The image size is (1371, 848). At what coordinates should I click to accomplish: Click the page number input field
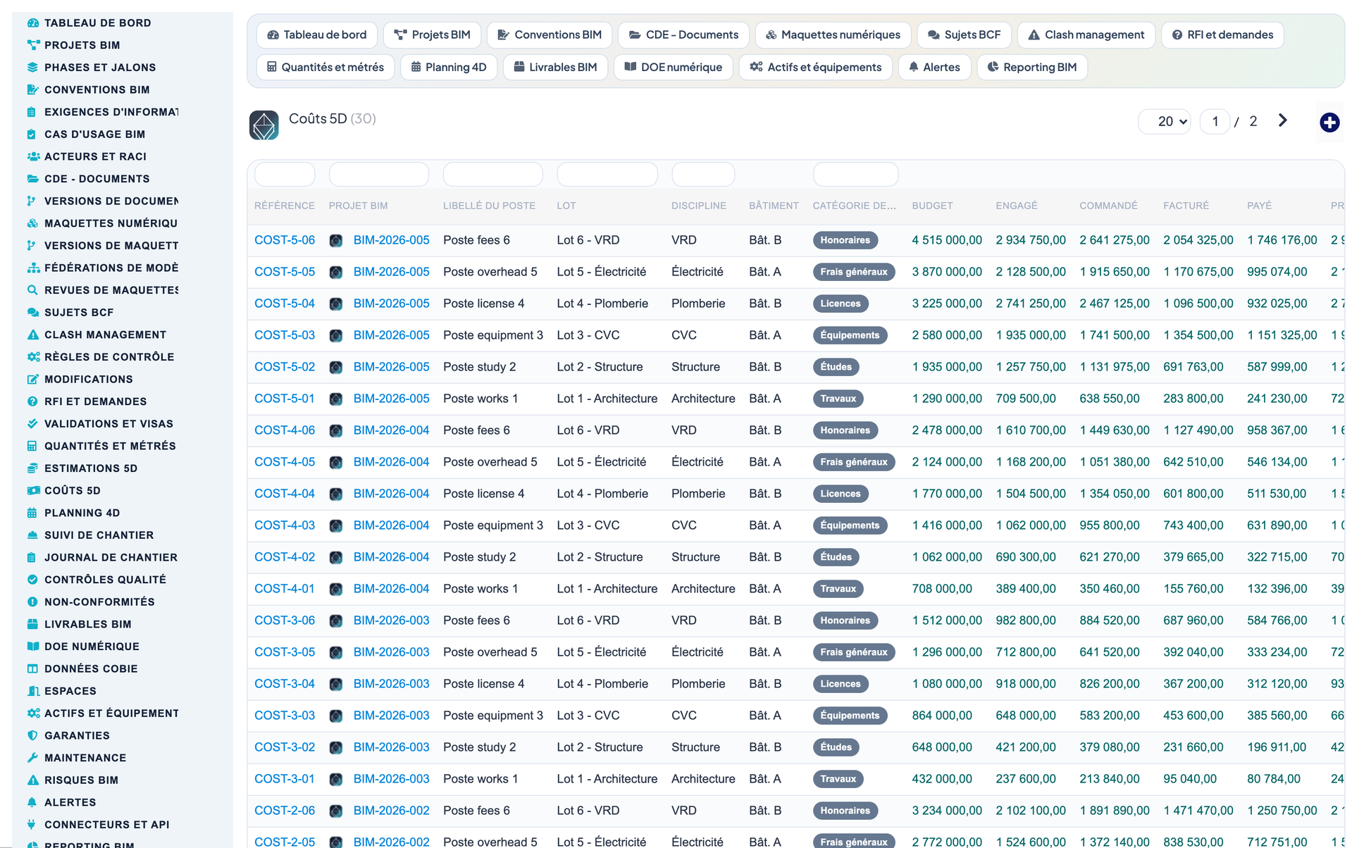pyautogui.click(x=1215, y=121)
